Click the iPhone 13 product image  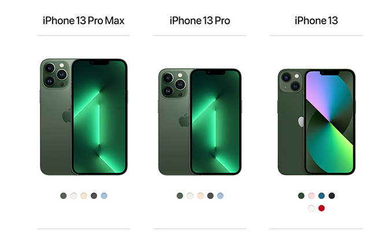pos(316,122)
